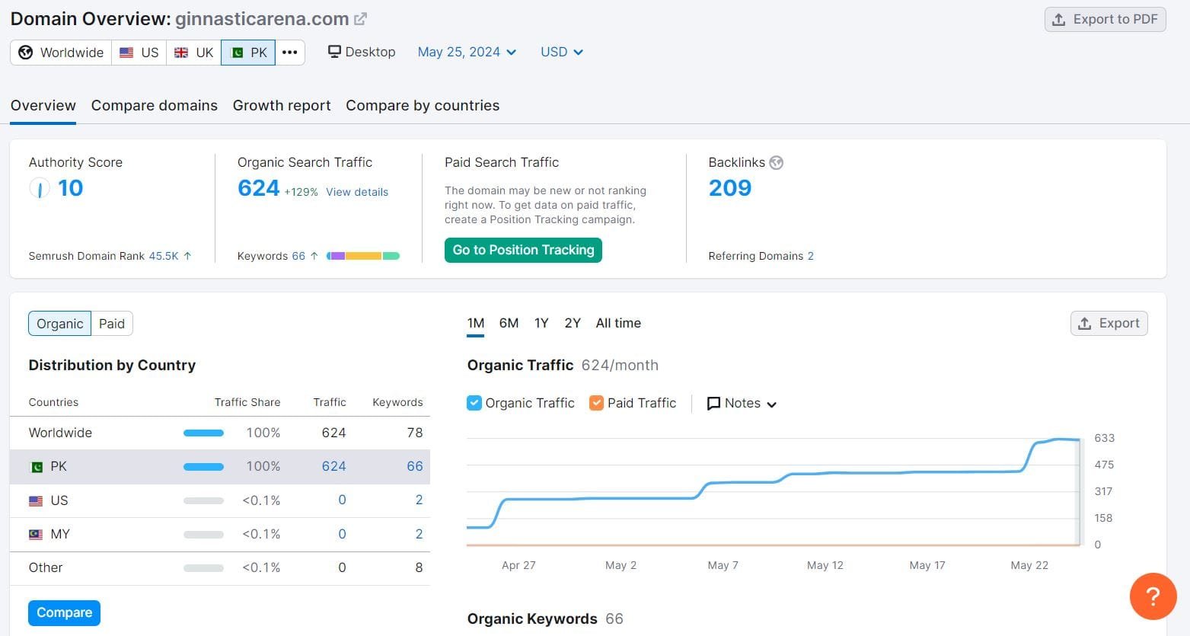
Task: Click the Pakistan flag in the PK table row
Action: [x=36, y=466]
